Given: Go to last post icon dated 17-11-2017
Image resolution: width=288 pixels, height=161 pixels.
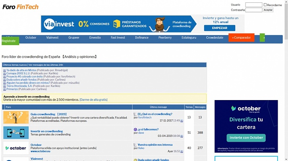Looking at the screenshot, I should click(182, 121).
